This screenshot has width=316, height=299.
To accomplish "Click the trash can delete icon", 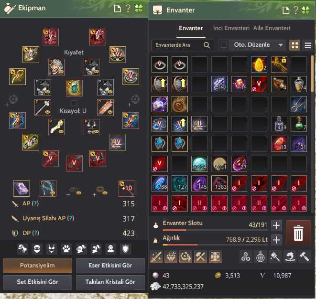I will (x=298, y=233).
